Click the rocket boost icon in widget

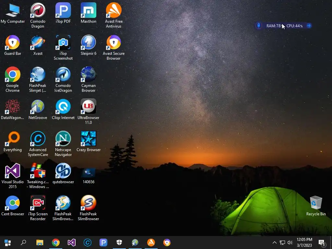click(x=258, y=26)
